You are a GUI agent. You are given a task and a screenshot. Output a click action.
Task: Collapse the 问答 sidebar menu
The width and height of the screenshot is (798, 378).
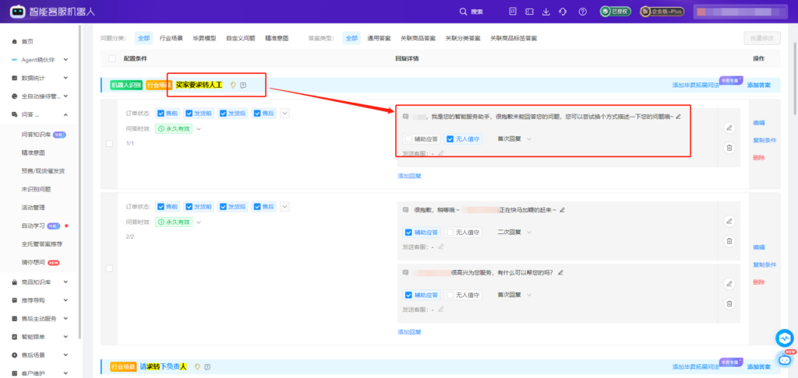[65, 115]
